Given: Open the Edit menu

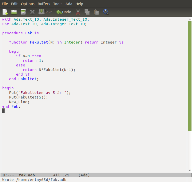Looking at the screenshot, I should pos(14,4).
